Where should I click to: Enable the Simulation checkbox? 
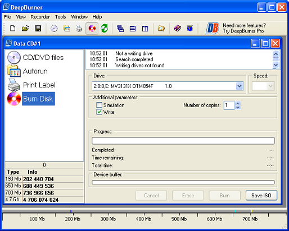click(99, 105)
